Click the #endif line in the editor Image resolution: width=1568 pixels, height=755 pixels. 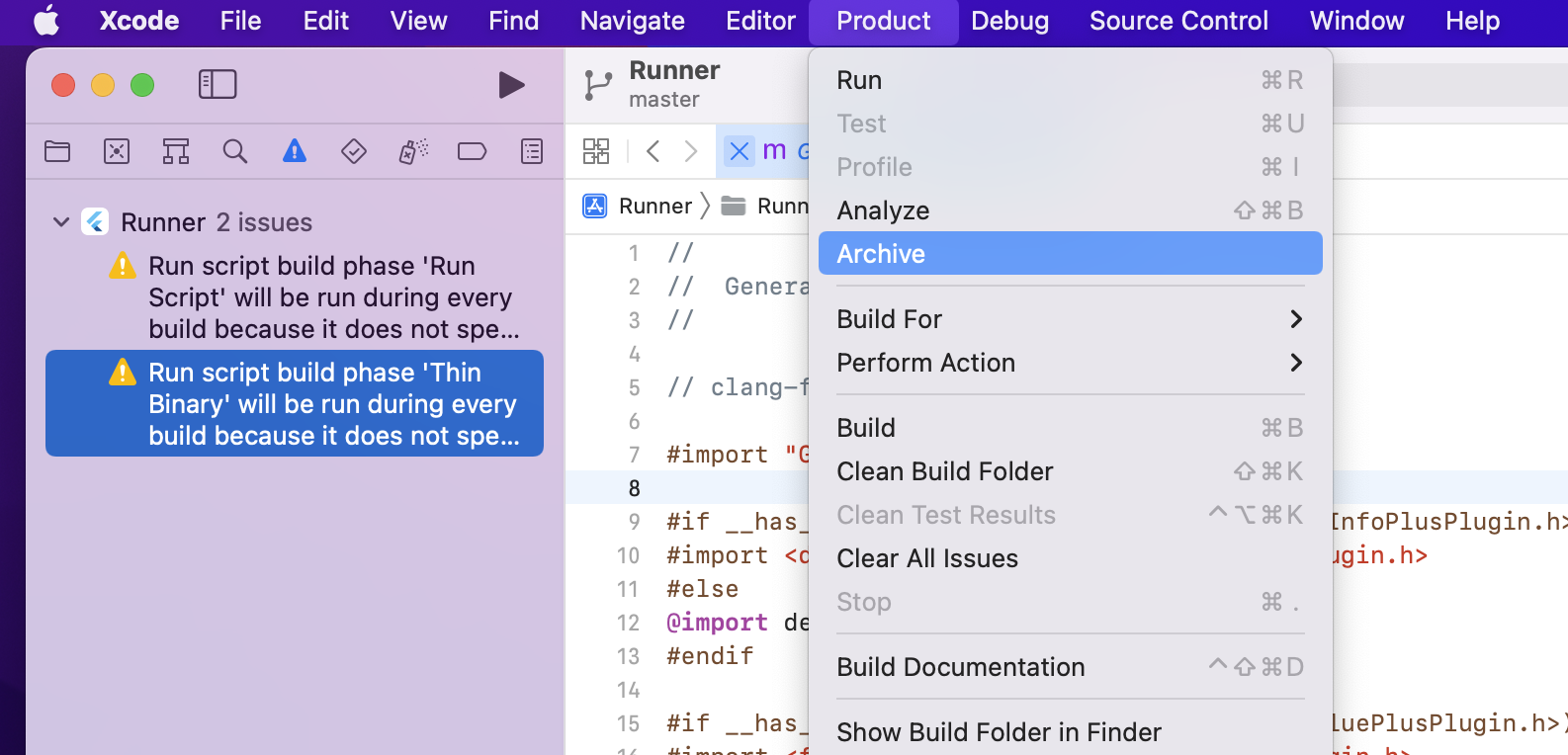[710, 656]
